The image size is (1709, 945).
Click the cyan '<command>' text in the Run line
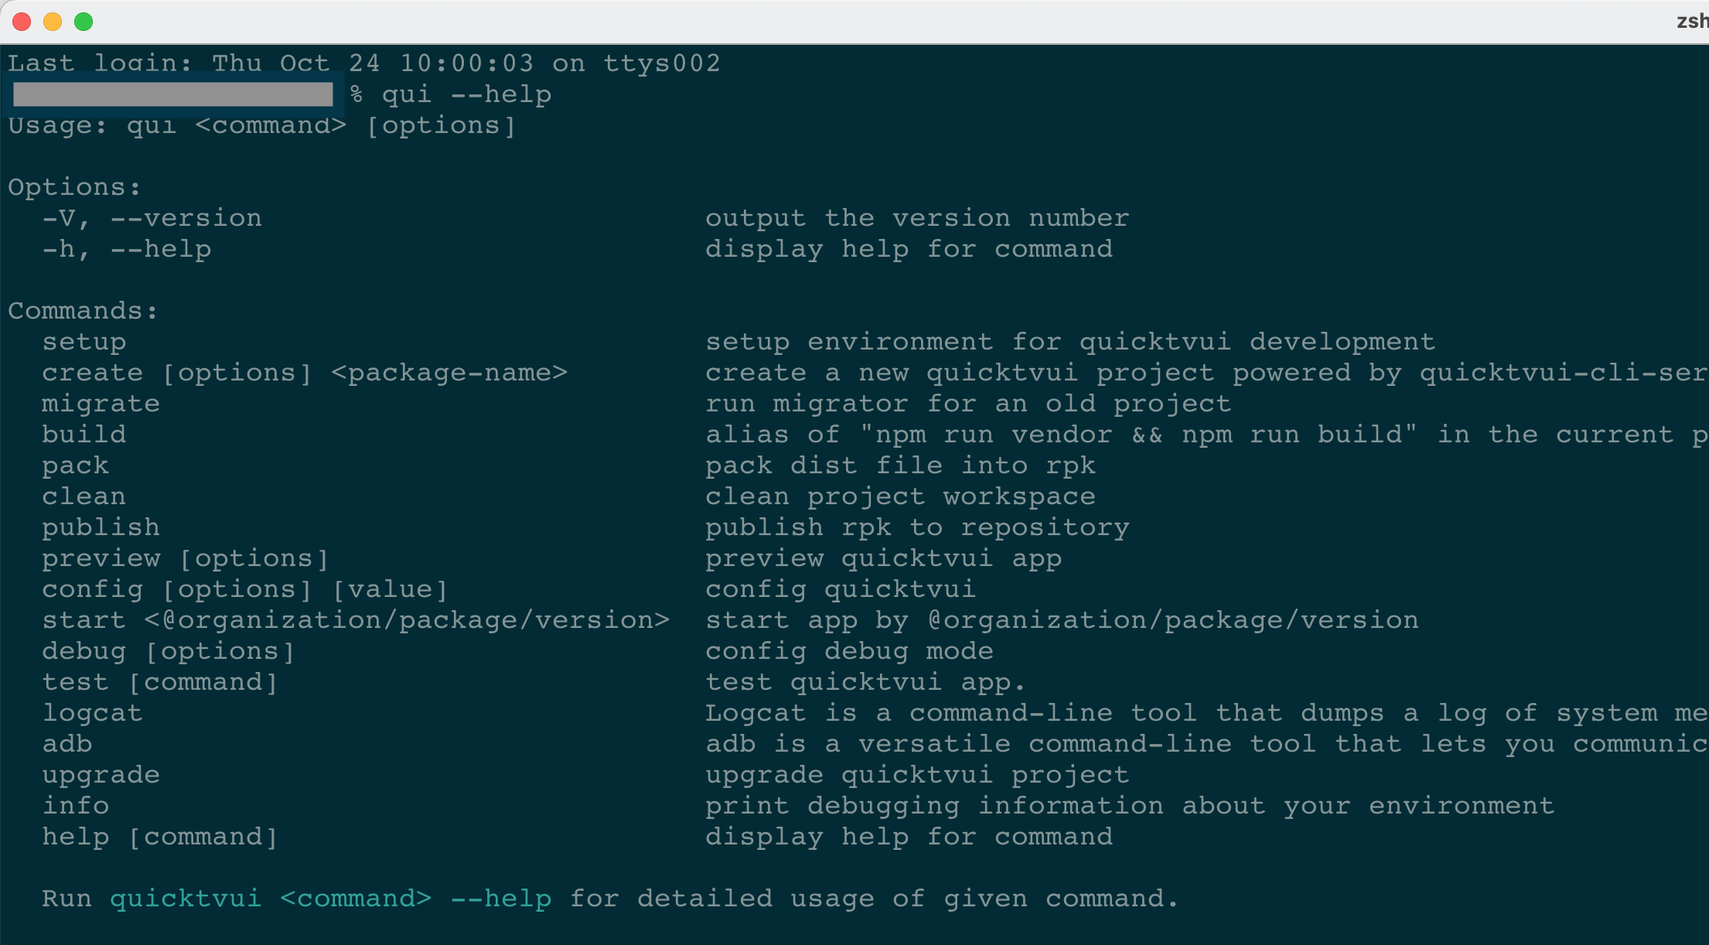pos(356,899)
